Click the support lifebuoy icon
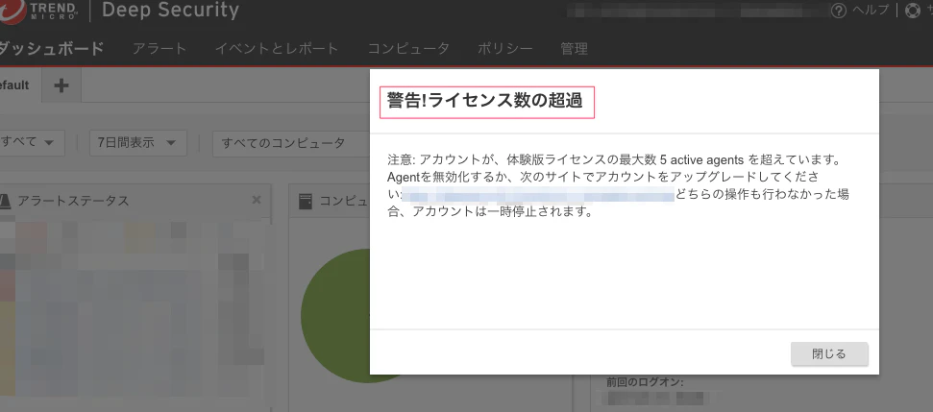This screenshot has height=412, width=933. pyautogui.click(x=912, y=11)
